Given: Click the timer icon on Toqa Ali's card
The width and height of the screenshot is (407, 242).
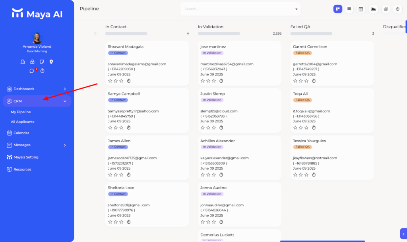Looking at the screenshot, I should 314,128.
